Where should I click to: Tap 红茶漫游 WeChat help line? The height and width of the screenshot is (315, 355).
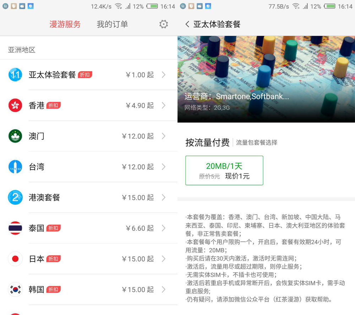point(260,300)
